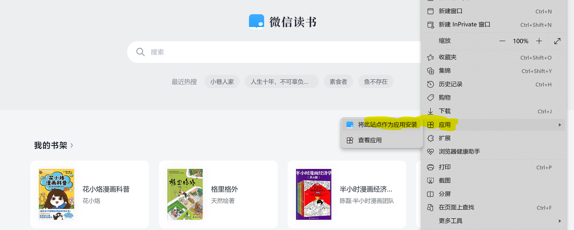Decrease zoom with the minus button
The image size is (574, 230).
pyautogui.click(x=502, y=41)
